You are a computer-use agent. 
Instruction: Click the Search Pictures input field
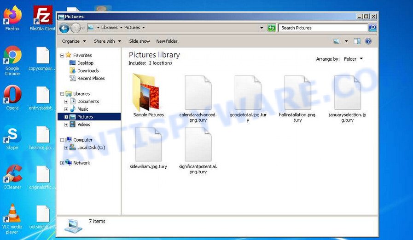click(x=322, y=28)
